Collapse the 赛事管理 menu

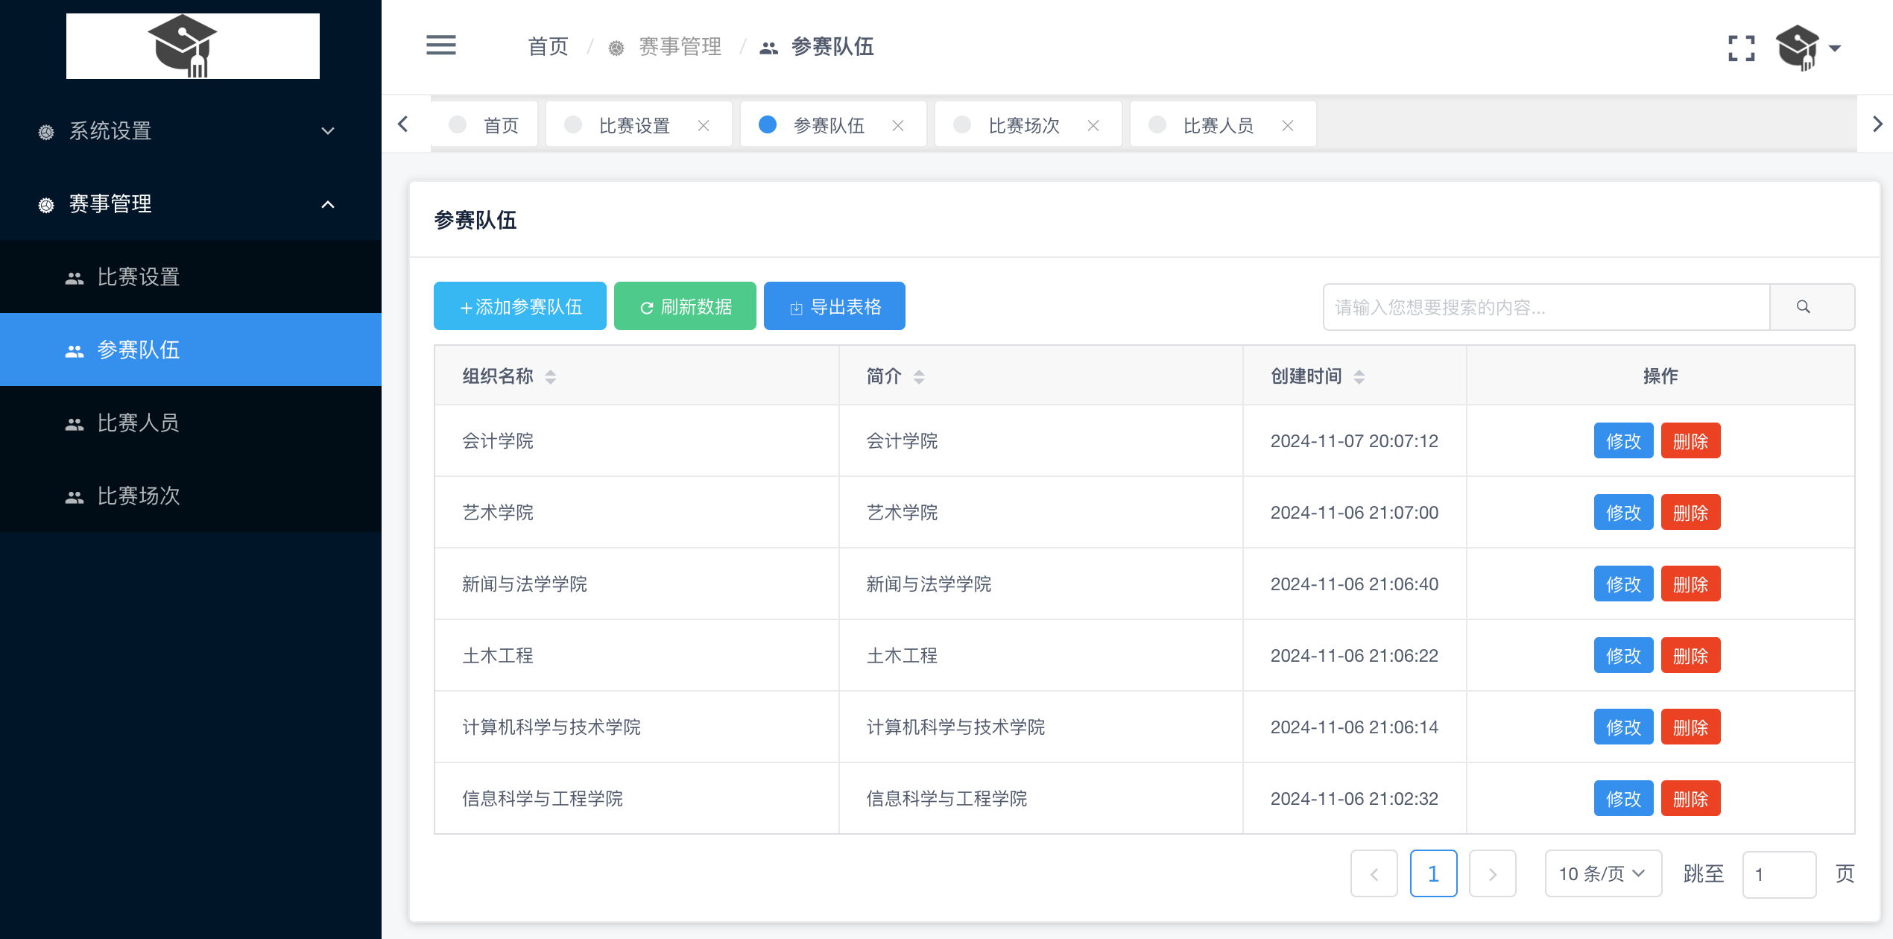[191, 203]
